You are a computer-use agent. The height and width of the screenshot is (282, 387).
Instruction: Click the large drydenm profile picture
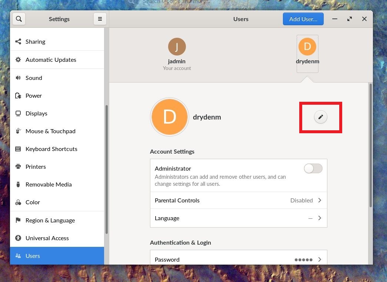click(x=170, y=117)
